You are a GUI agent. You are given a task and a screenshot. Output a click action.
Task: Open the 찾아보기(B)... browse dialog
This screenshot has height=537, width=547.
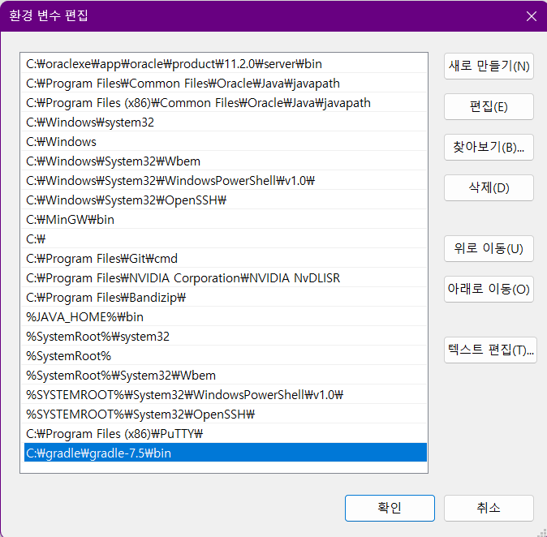click(489, 147)
